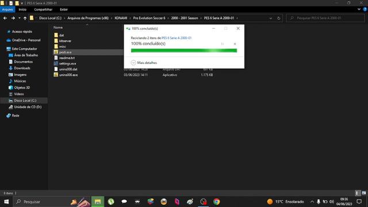Open Unidade de CD (D:) in sidebar
The image size is (368, 207).
click(x=25, y=107)
